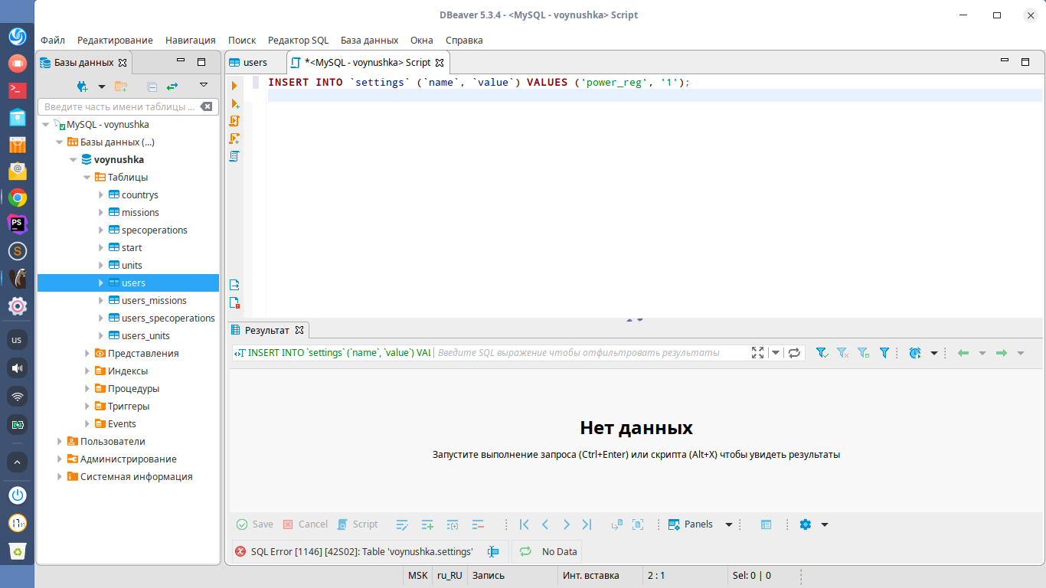The image size is (1046, 588).
Task: Click the refresh icon beside No Data
Action: (x=525, y=551)
